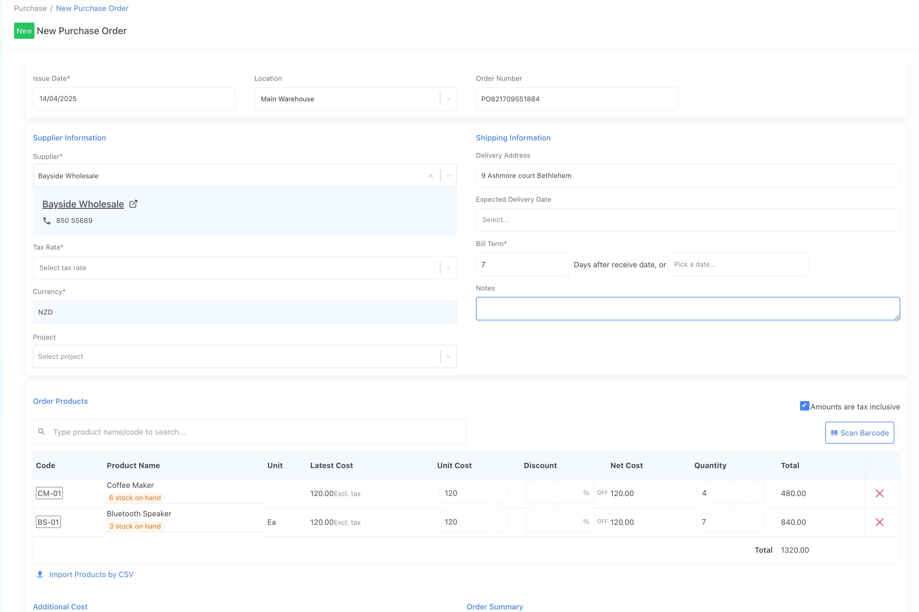The image size is (919, 612).
Task: Remove Coffee Maker row with red X
Action: (x=879, y=493)
